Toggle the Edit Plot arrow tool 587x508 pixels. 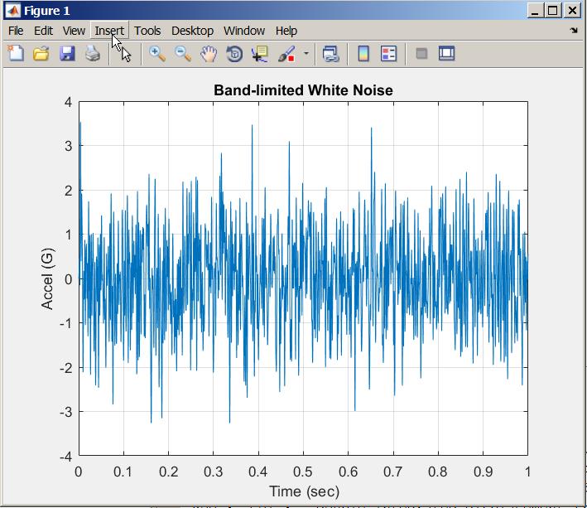(126, 54)
